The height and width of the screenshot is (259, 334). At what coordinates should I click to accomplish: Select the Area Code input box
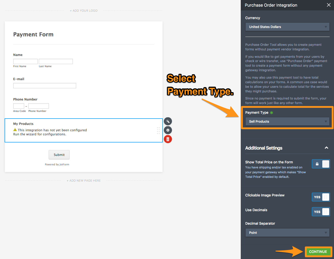19,106
